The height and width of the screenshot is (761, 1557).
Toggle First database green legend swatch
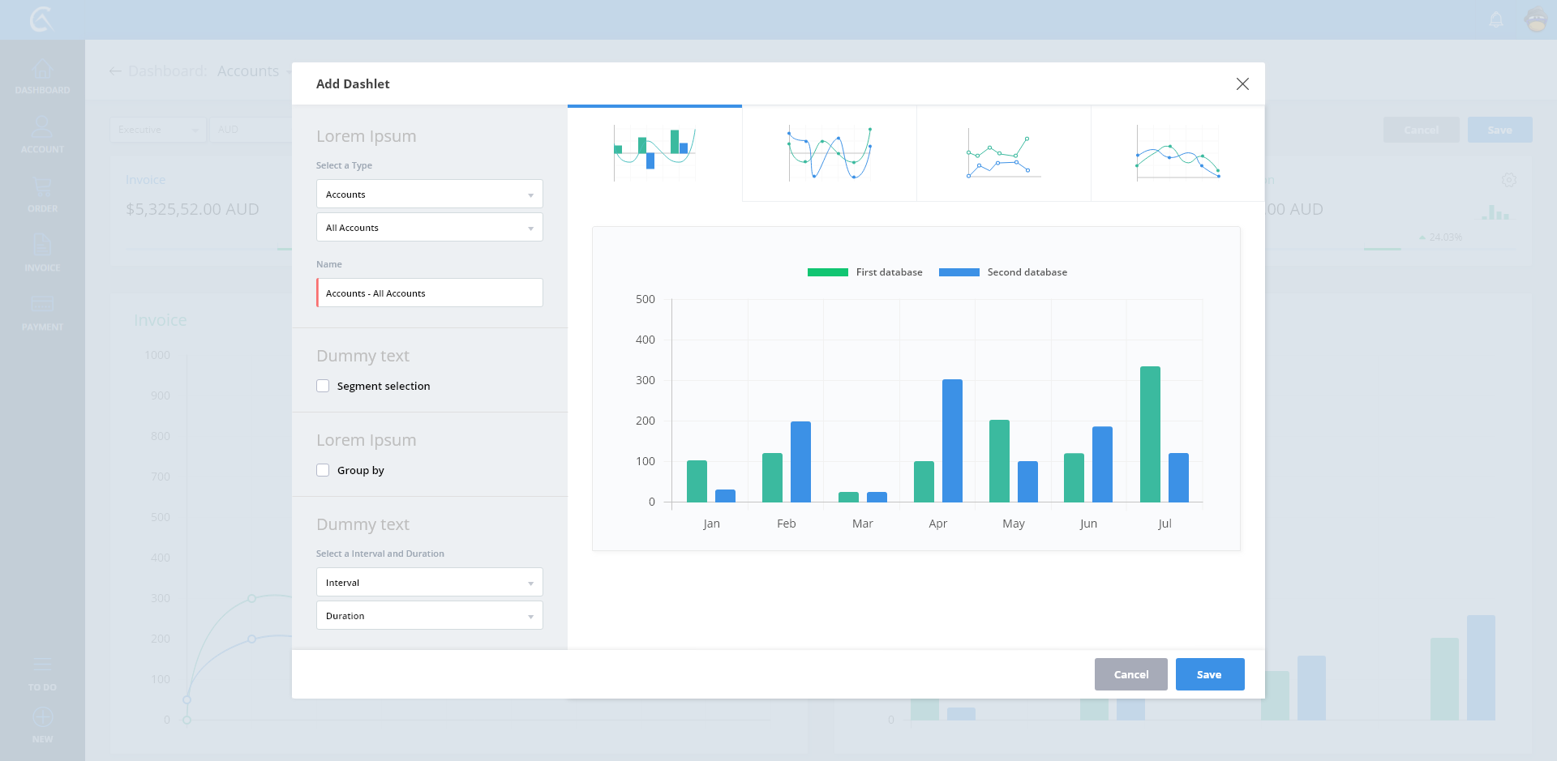[827, 272]
